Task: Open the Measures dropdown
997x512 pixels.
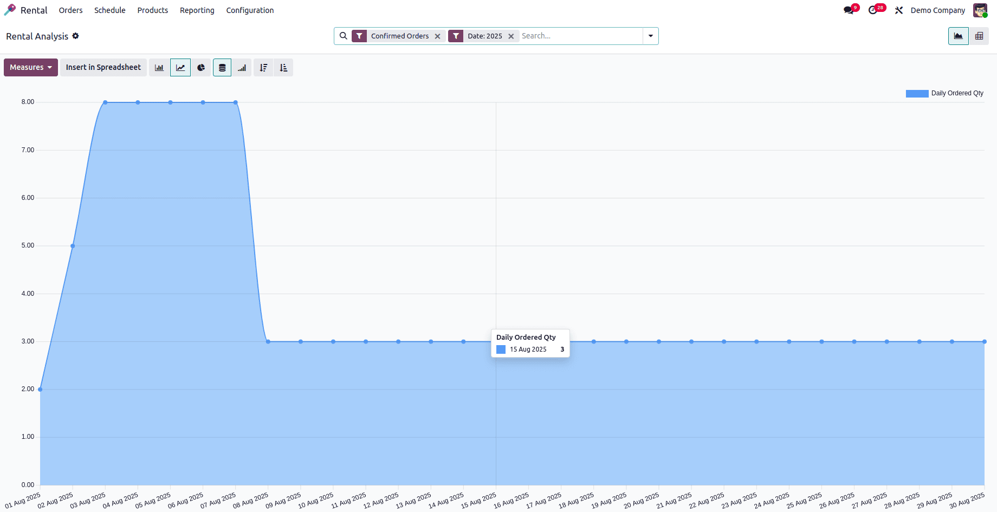Action: click(x=31, y=68)
